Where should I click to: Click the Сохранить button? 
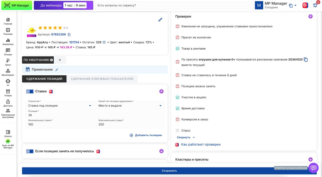coord(169,171)
